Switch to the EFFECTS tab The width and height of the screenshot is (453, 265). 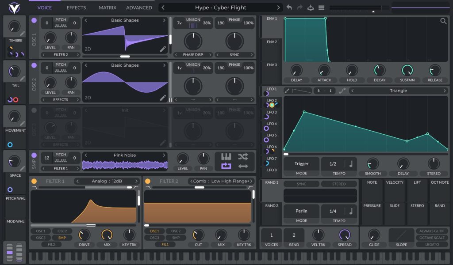click(x=76, y=8)
